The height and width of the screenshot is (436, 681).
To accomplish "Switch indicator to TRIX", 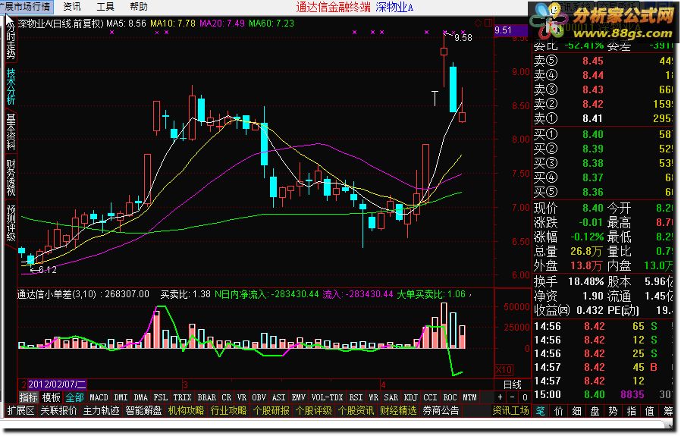I will click(x=182, y=397).
